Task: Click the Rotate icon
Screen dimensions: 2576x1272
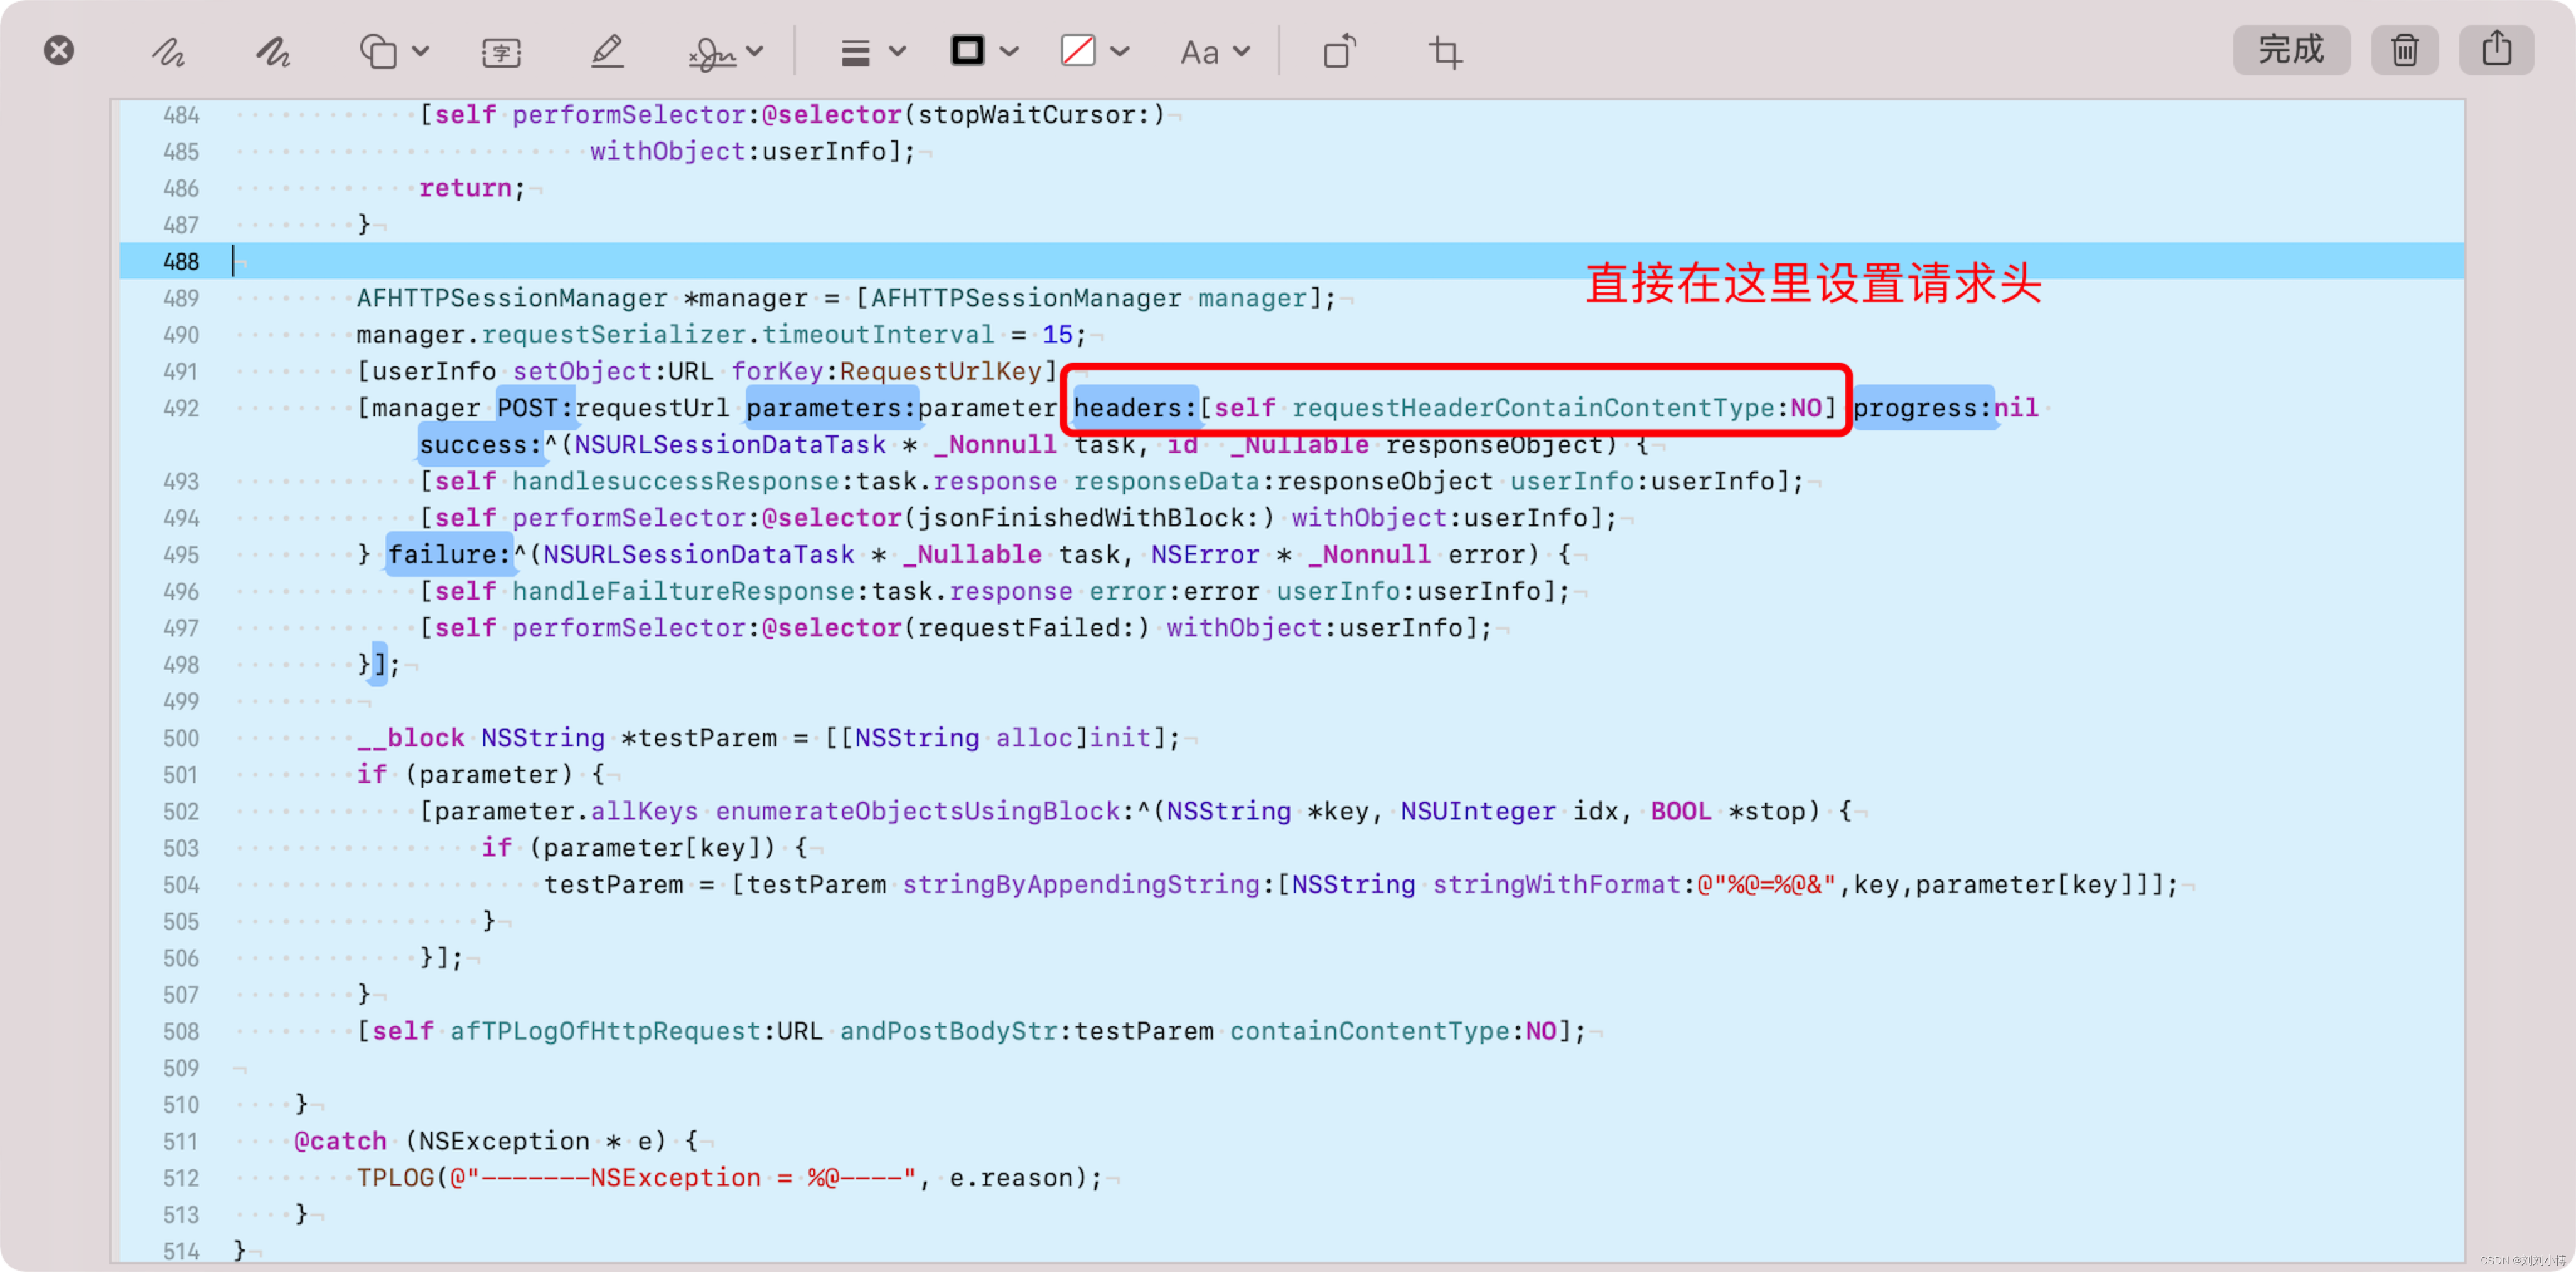Action: pos(1340,51)
